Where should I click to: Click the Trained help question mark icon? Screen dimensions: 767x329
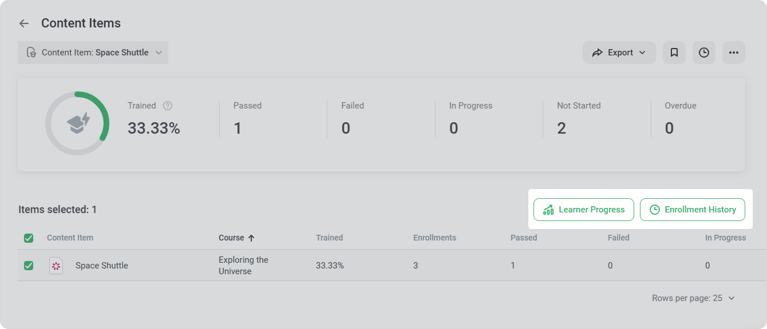pos(168,106)
